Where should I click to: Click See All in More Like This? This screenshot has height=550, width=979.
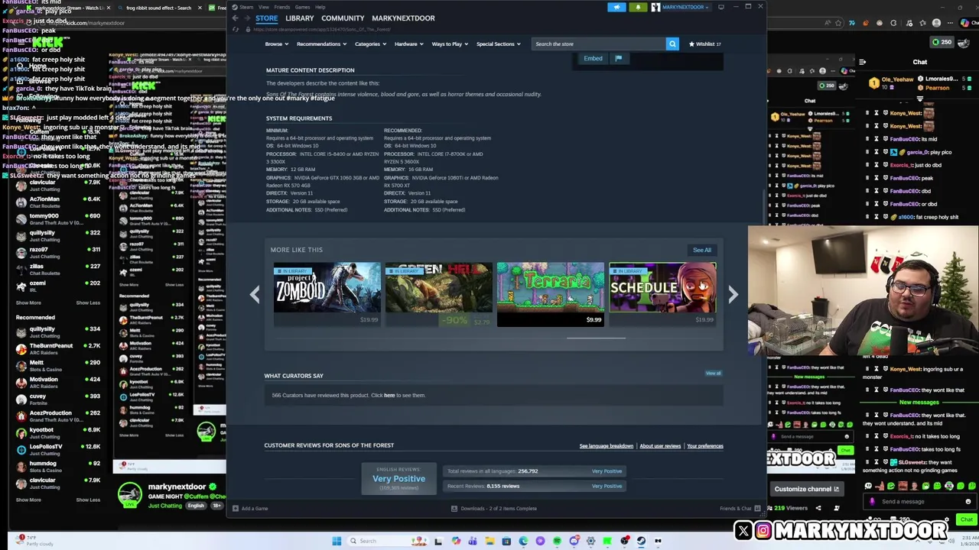click(702, 250)
